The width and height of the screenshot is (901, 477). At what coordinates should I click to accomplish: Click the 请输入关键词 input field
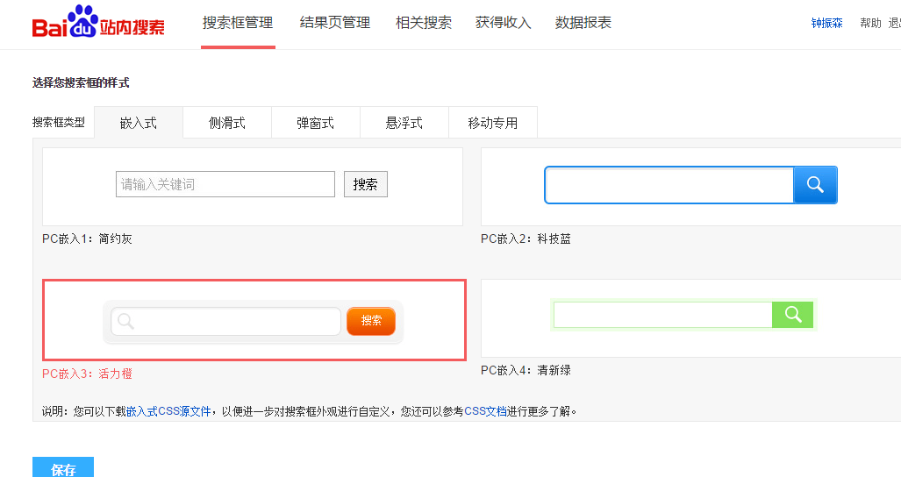(x=225, y=184)
